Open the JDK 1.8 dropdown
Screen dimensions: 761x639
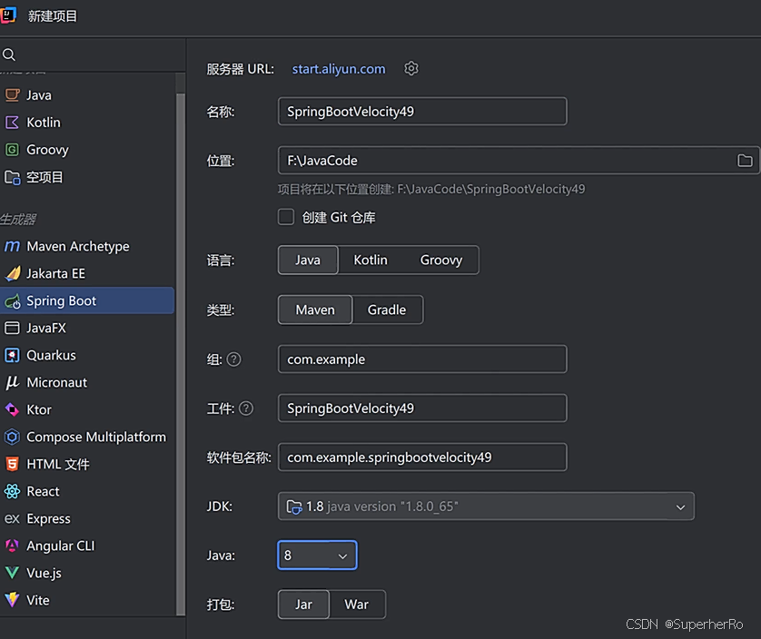click(486, 506)
